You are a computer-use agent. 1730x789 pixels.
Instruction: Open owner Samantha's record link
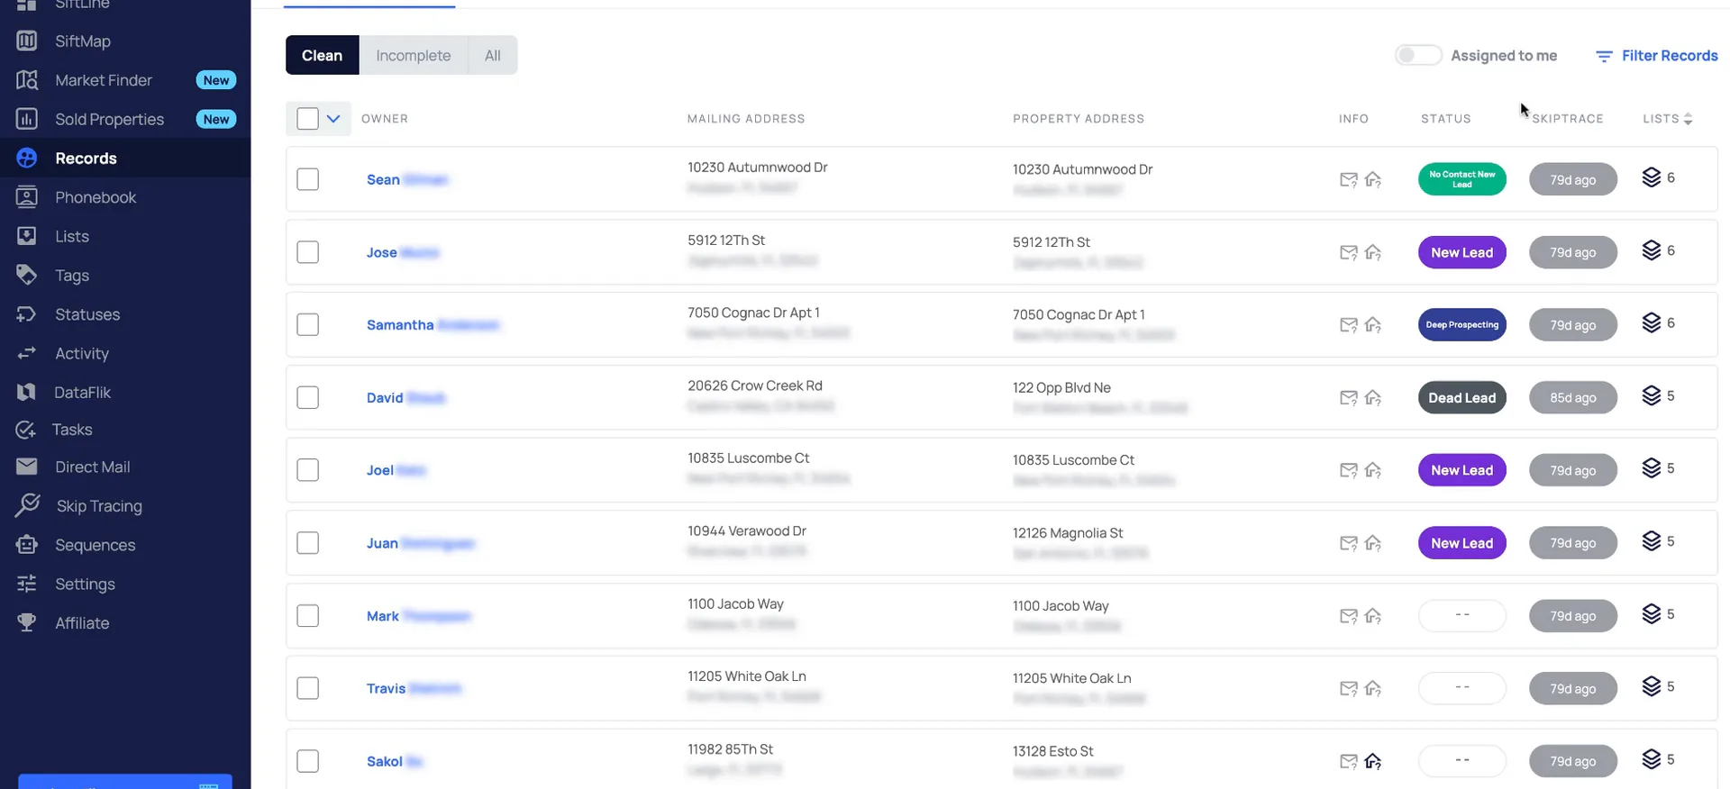pos(432,324)
